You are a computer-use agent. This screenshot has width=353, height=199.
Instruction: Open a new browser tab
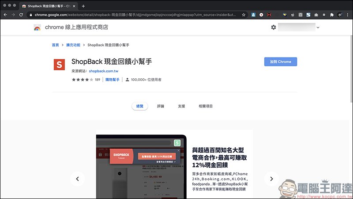(83, 6)
